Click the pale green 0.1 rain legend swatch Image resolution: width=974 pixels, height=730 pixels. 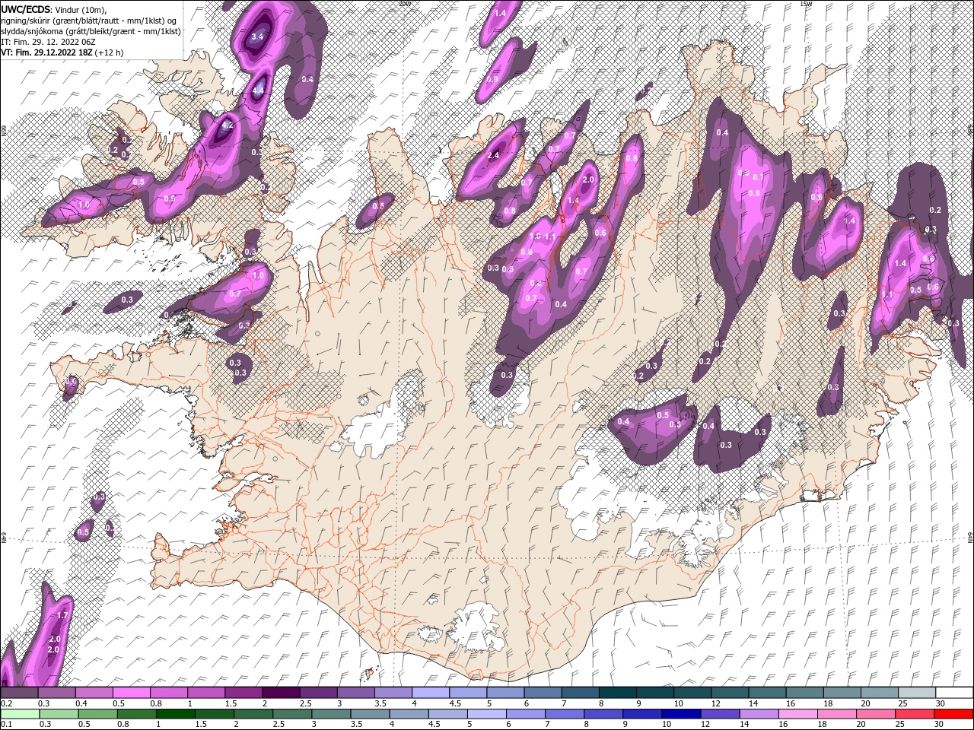click(19, 714)
